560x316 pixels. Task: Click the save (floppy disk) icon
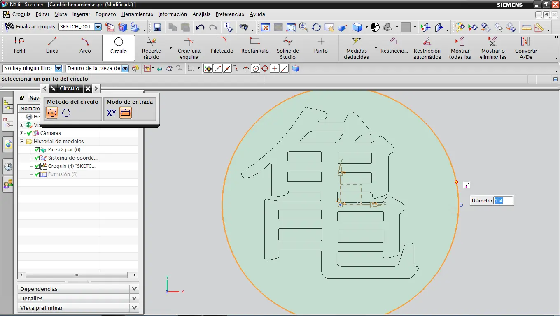pos(157,28)
